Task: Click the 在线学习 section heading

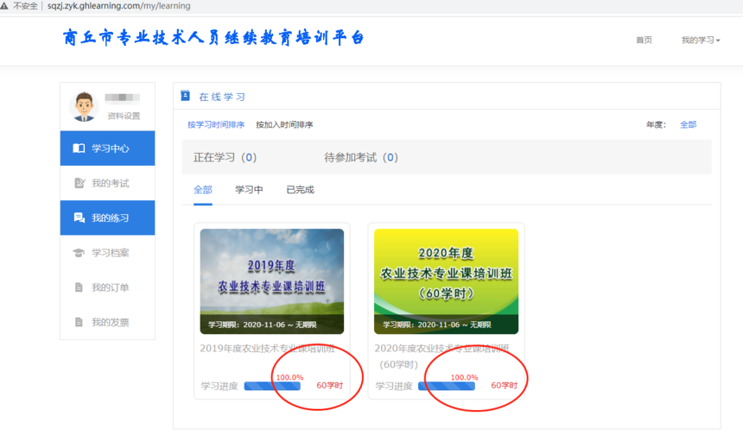Action: [x=222, y=97]
